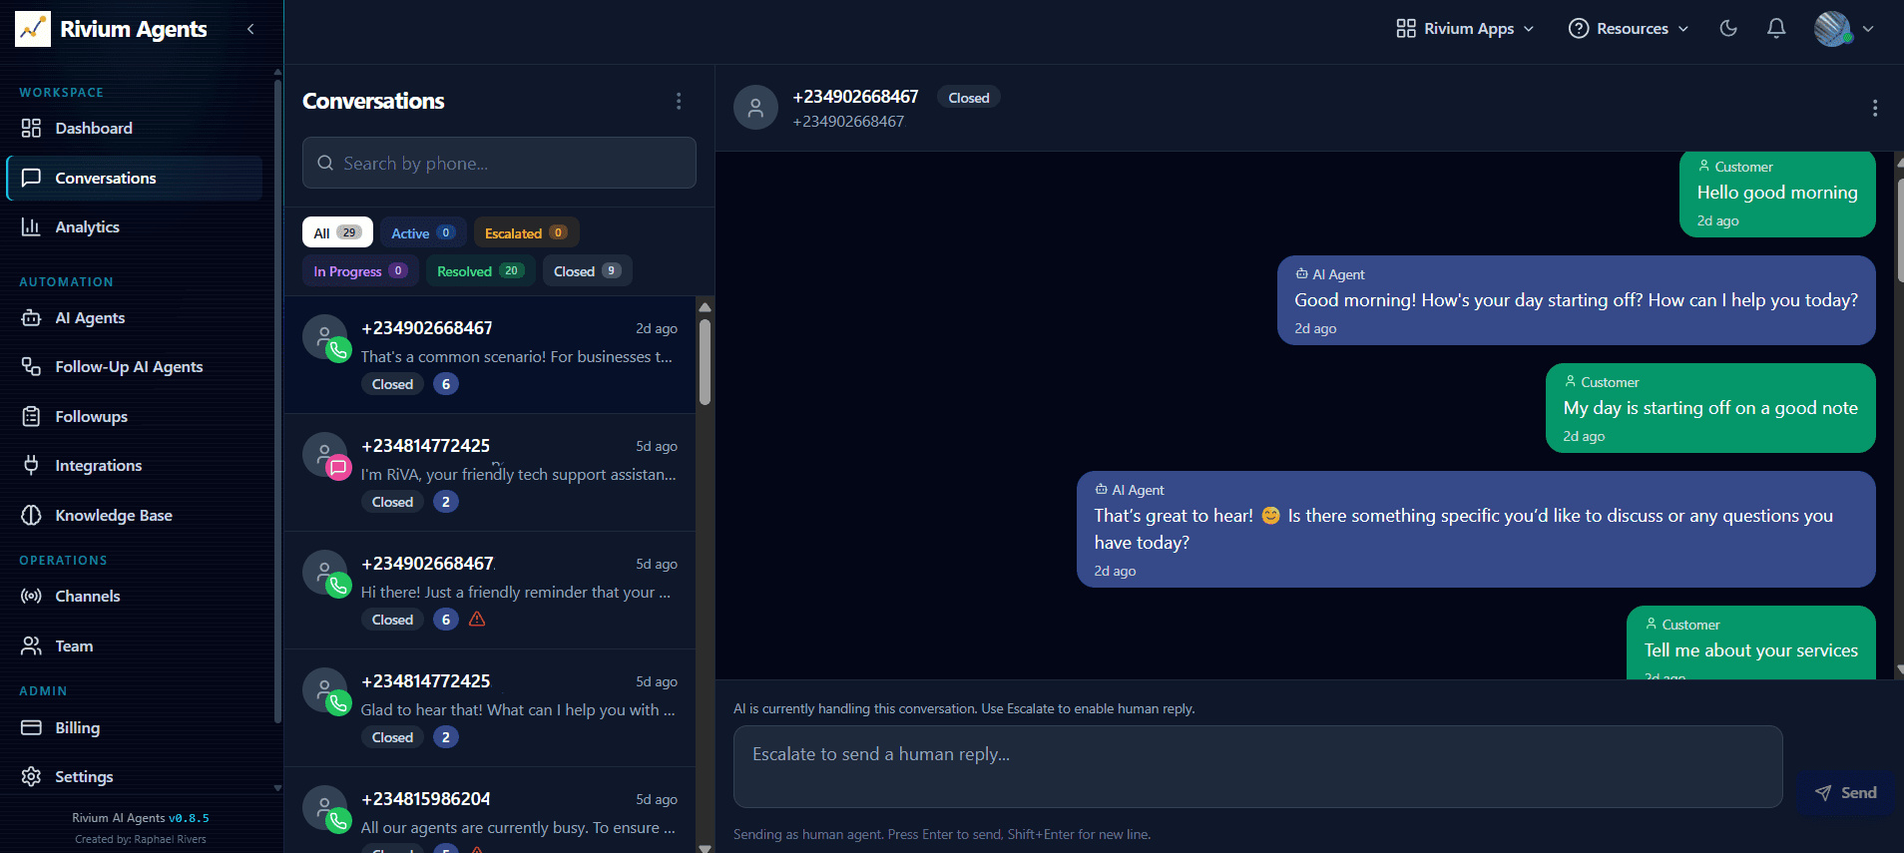Click message count 6 on first conversation

pos(446,384)
